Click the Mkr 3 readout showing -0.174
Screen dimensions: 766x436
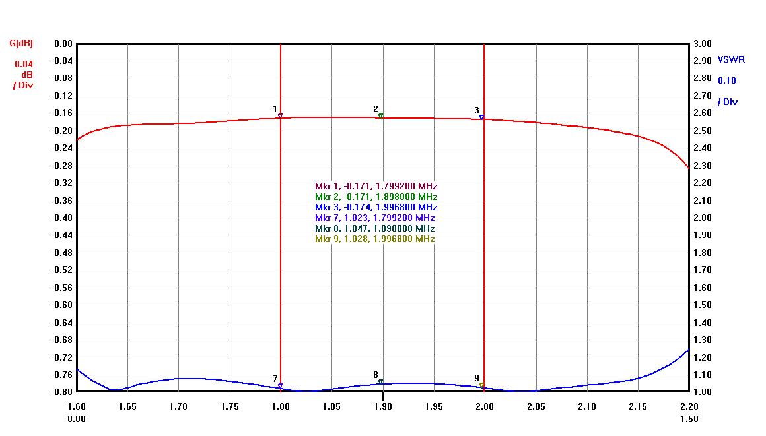(376, 208)
